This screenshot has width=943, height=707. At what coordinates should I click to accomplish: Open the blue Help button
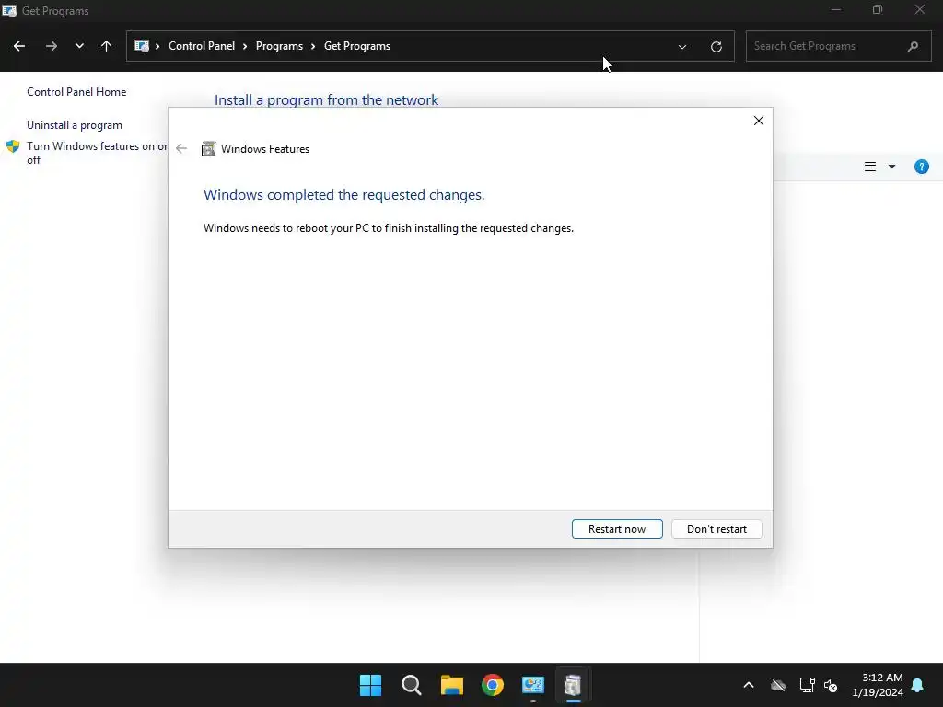point(921,168)
